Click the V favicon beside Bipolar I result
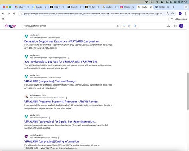The image size is (189, 151). coord(26,116)
